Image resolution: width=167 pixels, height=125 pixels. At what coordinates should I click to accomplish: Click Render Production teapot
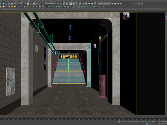coord(89,3)
